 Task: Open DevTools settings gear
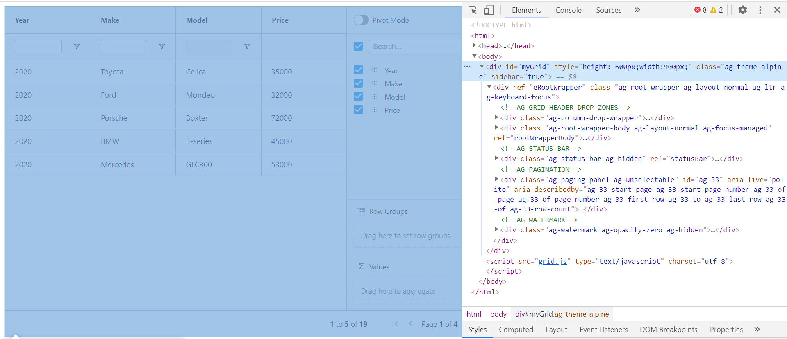(x=742, y=10)
